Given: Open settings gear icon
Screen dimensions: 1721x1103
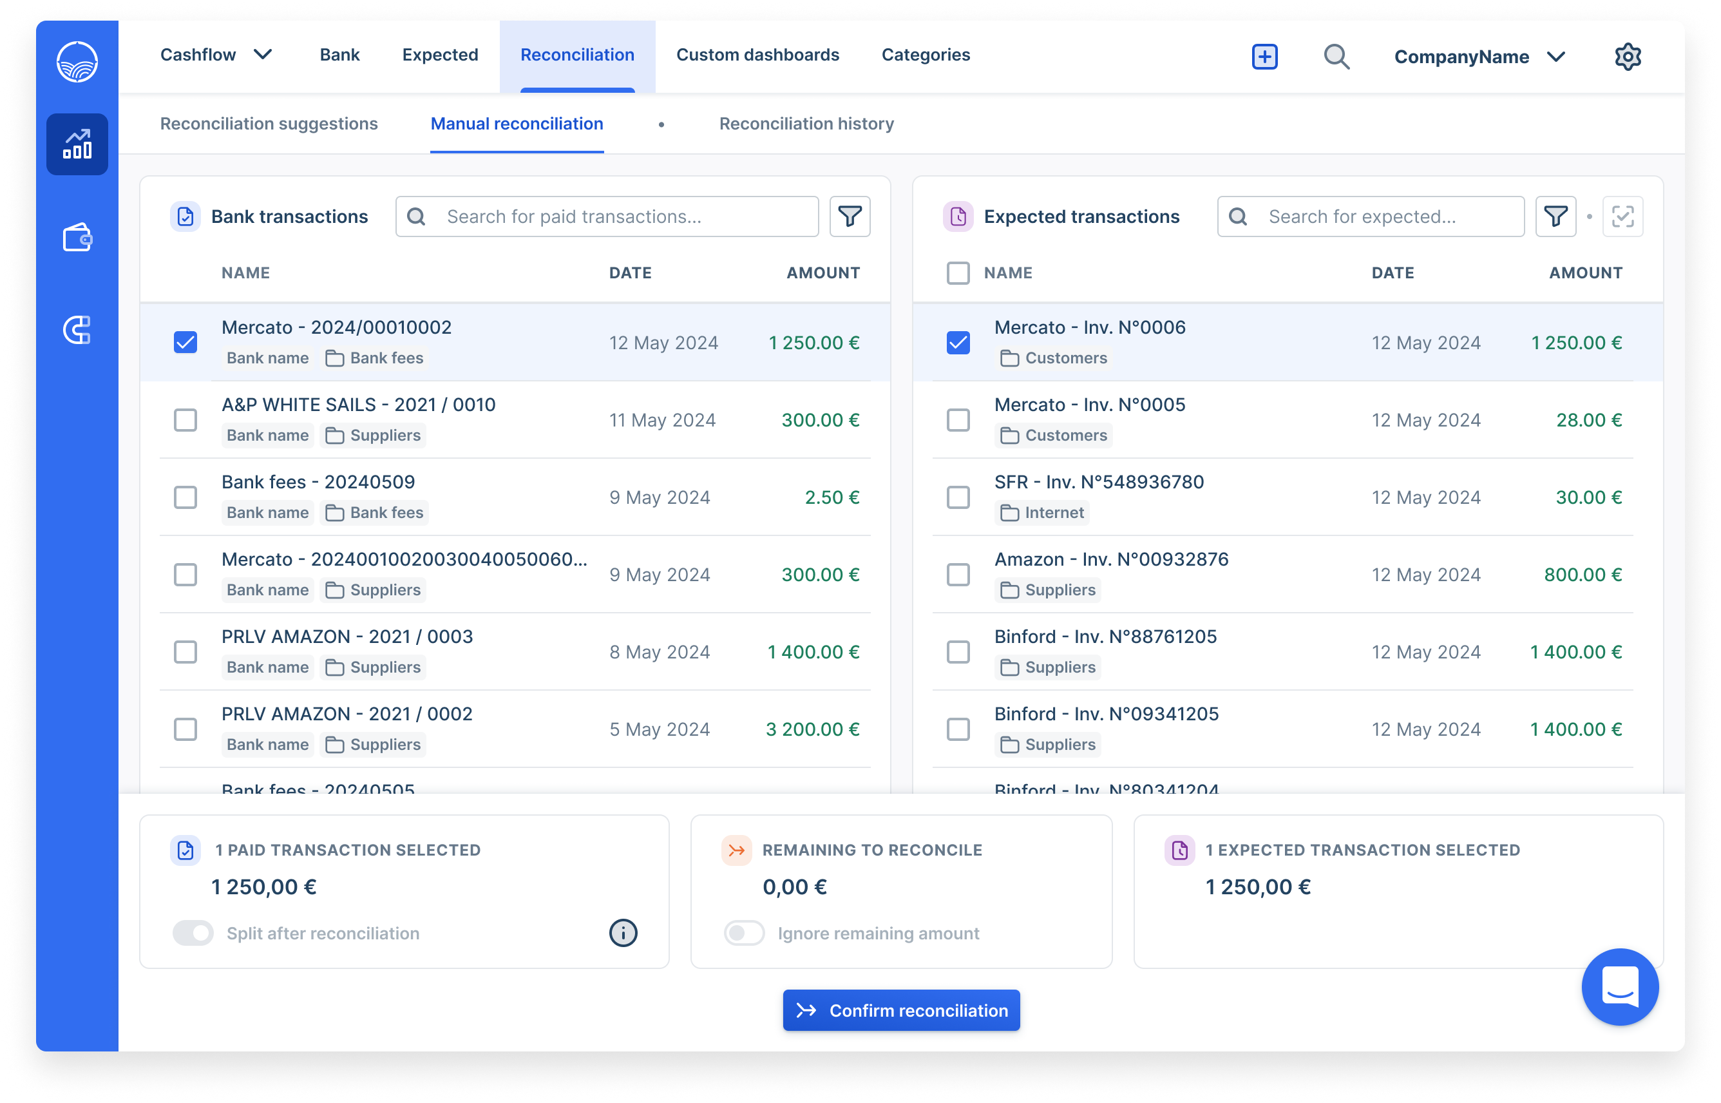Looking at the screenshot, I should 1627,56.
